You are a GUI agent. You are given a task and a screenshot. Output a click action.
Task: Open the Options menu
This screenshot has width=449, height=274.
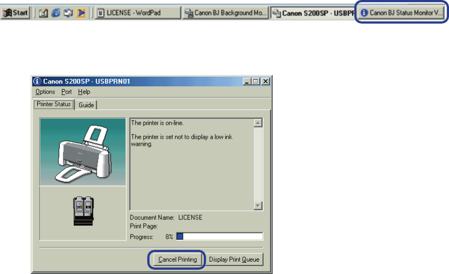45,92
